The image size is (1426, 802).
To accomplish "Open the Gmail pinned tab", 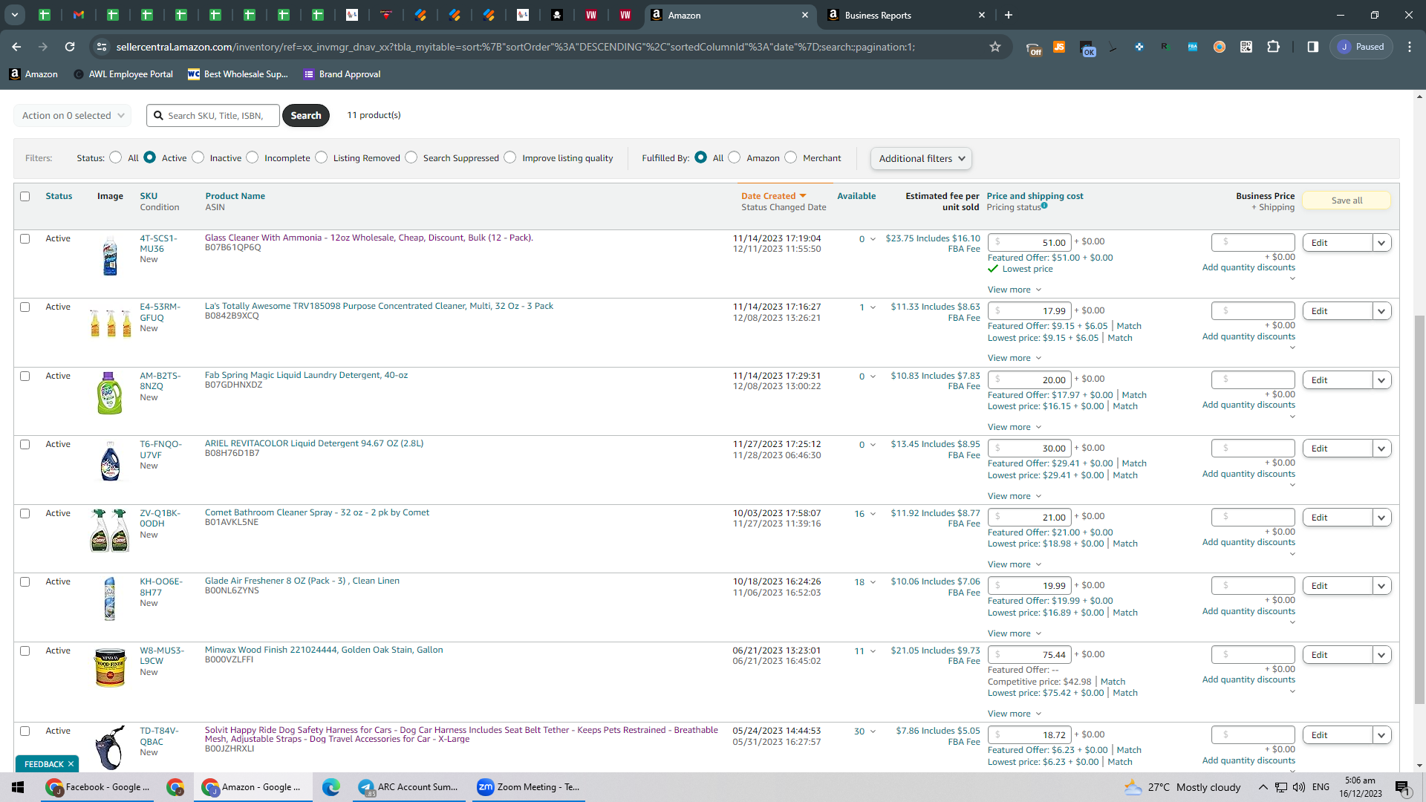I will point(79,15).
